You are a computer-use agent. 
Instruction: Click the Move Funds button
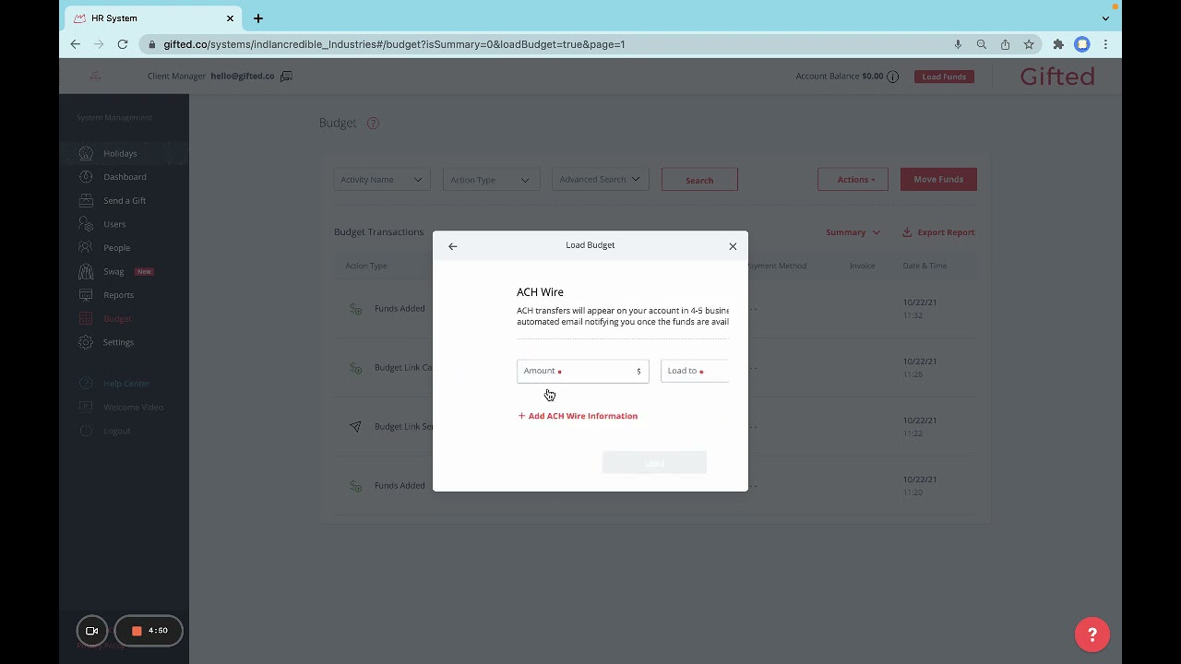click(938, 180)
